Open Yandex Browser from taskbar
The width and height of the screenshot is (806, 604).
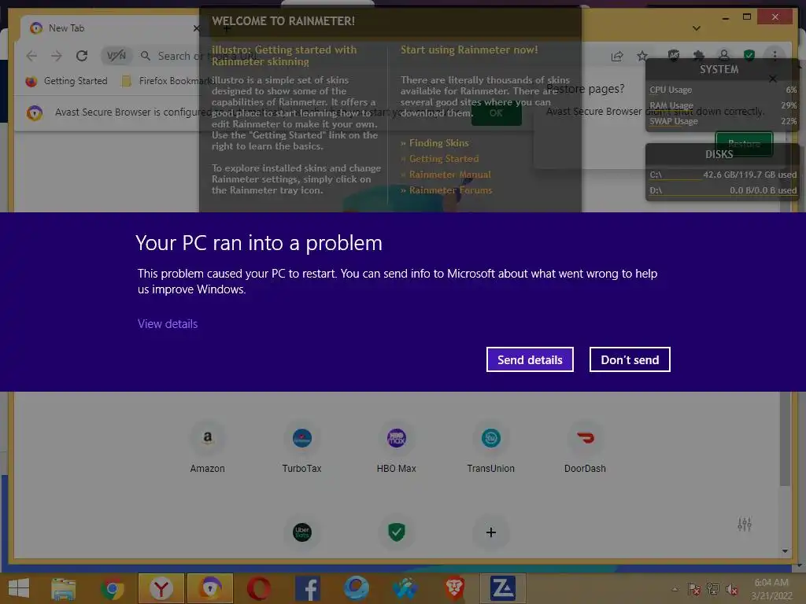tap(161, 588)
